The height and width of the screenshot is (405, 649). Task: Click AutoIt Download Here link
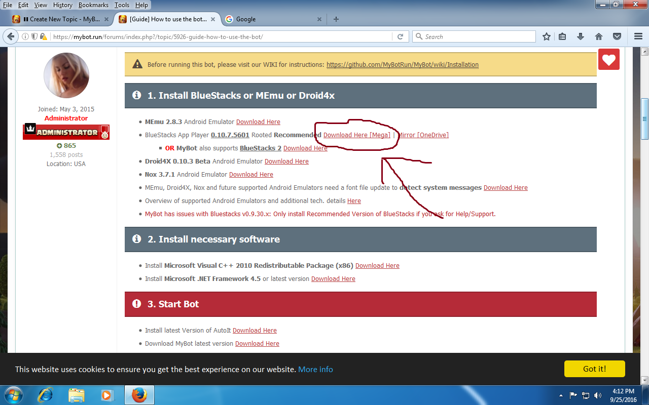click(255, 331)
